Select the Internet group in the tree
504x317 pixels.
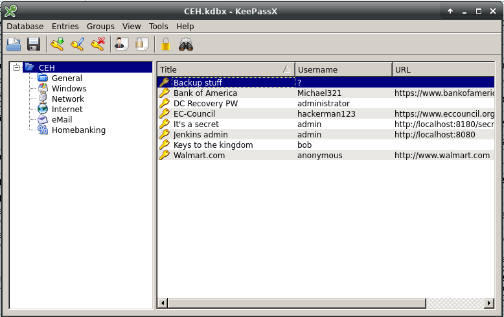pyautogui.click(x=67, y=109)
